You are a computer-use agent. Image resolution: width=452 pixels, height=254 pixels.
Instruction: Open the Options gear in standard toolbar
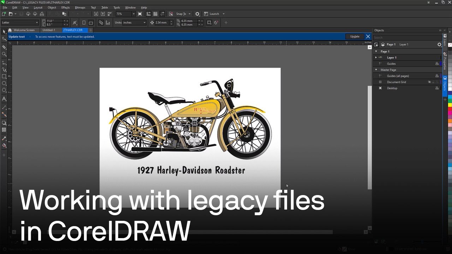197,14
